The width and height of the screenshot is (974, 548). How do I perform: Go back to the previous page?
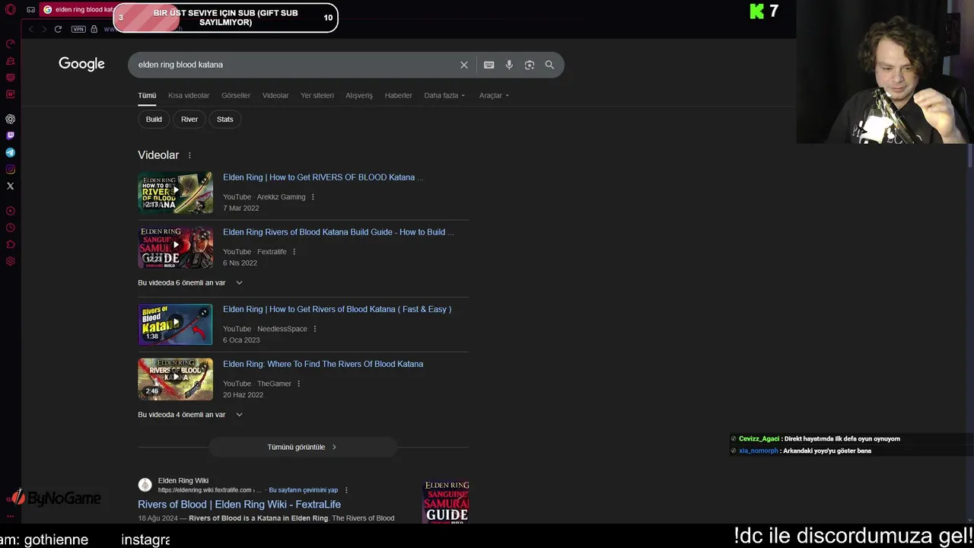pos(31,29)
